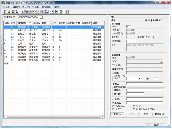This screenshot has height=129, width=172.
Task: Click the 取り消し(S) button
Action: [x=160, y=114]
